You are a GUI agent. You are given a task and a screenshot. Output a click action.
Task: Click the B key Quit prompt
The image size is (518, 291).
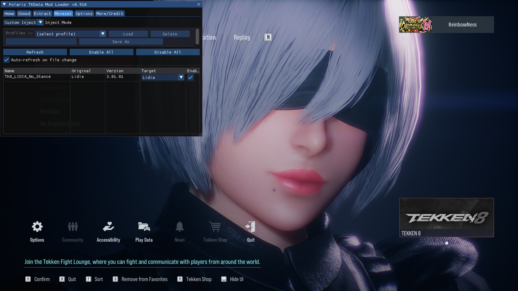pyautogui.click(x=68, y=279)
